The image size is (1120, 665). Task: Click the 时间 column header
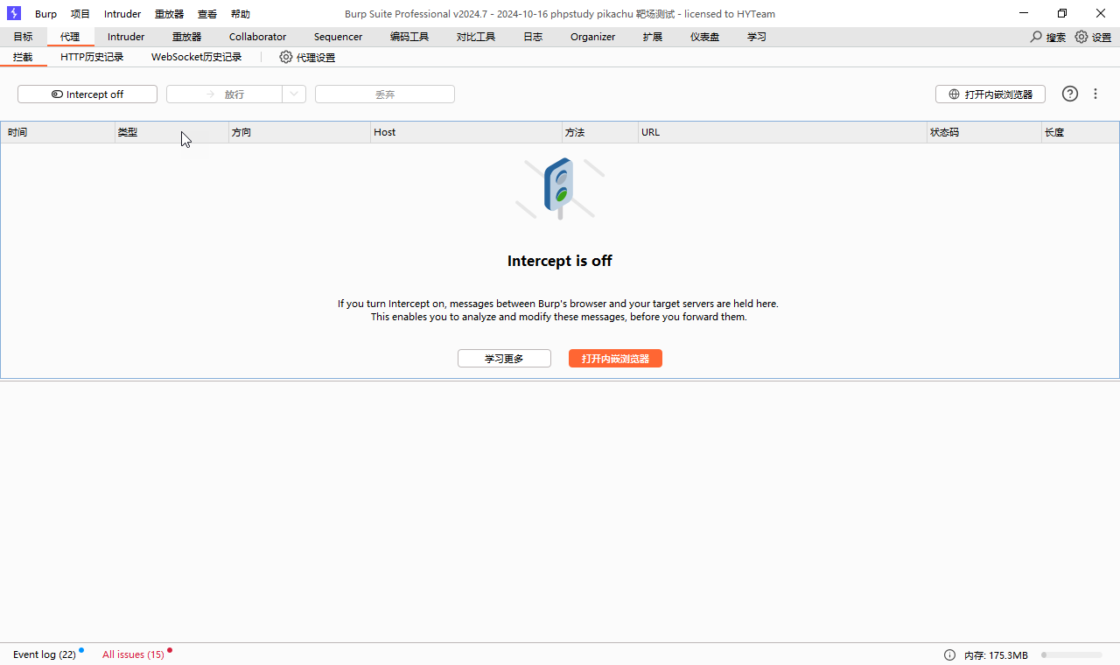(x=58, y=132)
